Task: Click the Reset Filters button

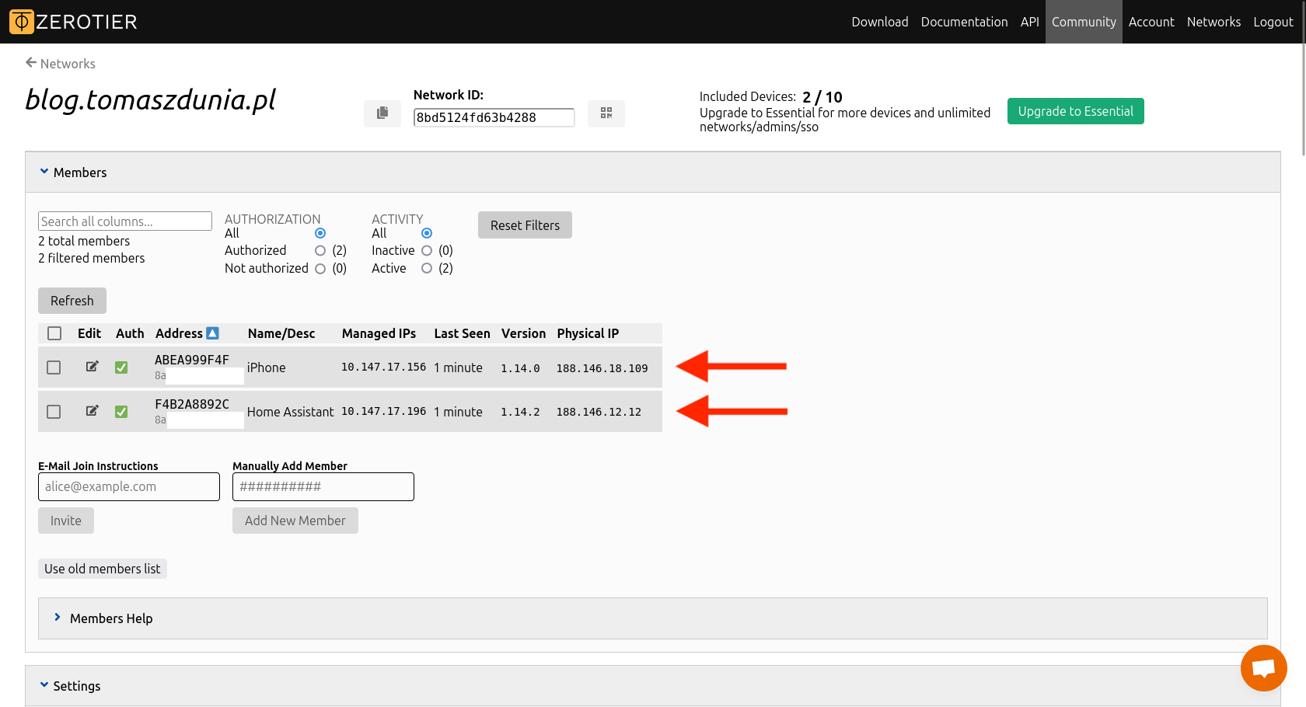Action: pyautogui.click(x=525, y=225)
